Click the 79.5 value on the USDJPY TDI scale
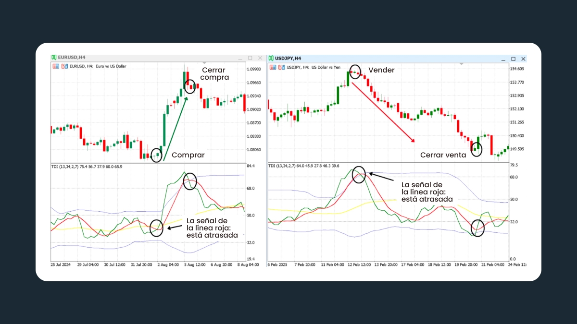577x324 pixels. tap(514, 166)
